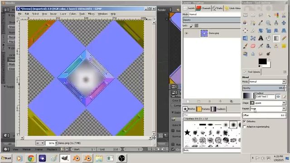The image size is (290, 163).
Task: Select the Color Picker tool
Action: point(261,23)
